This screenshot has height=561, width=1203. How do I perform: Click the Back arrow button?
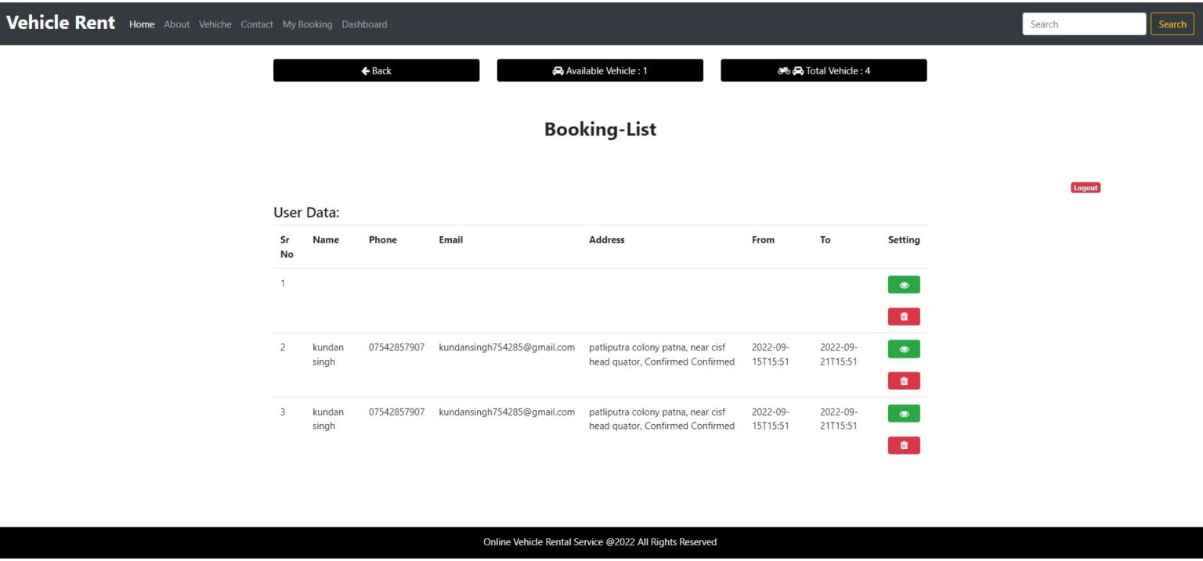coord(376,70)
